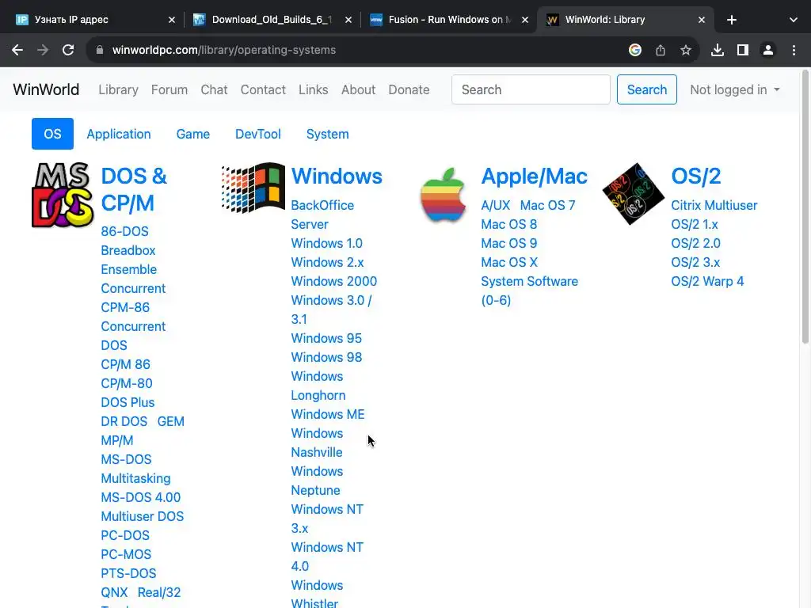Screen dimensions: 811x608
Task: Open the About nav item
Action: pyautogui.click(x=358, y=89)
